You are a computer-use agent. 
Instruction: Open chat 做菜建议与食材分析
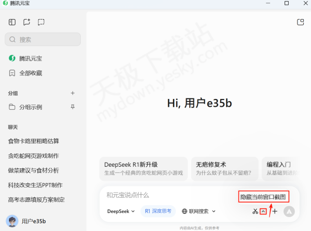[x=33, y=170]
